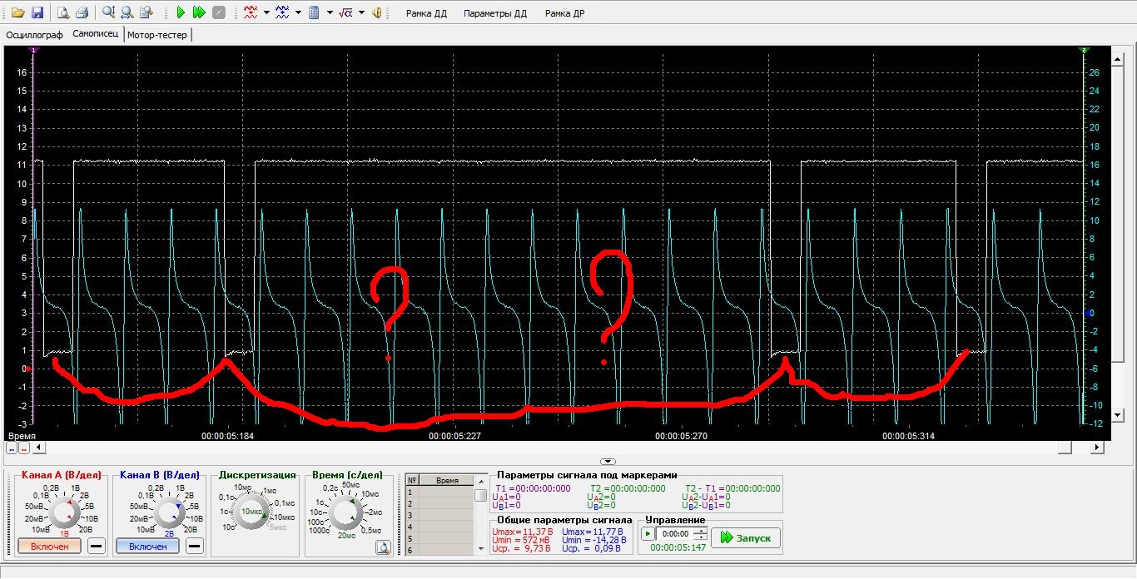Click the small play button in Управление
Viewport: 1137px width, 579px height.
tap(648, 534)
